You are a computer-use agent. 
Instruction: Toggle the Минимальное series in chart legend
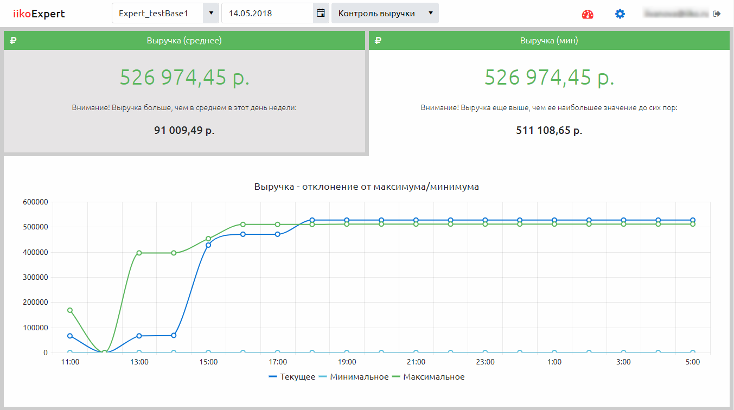[353, 377]
